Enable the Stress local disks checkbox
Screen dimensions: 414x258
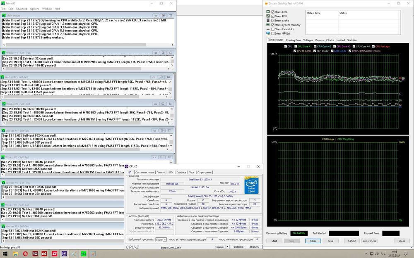[x=273, y=29]
